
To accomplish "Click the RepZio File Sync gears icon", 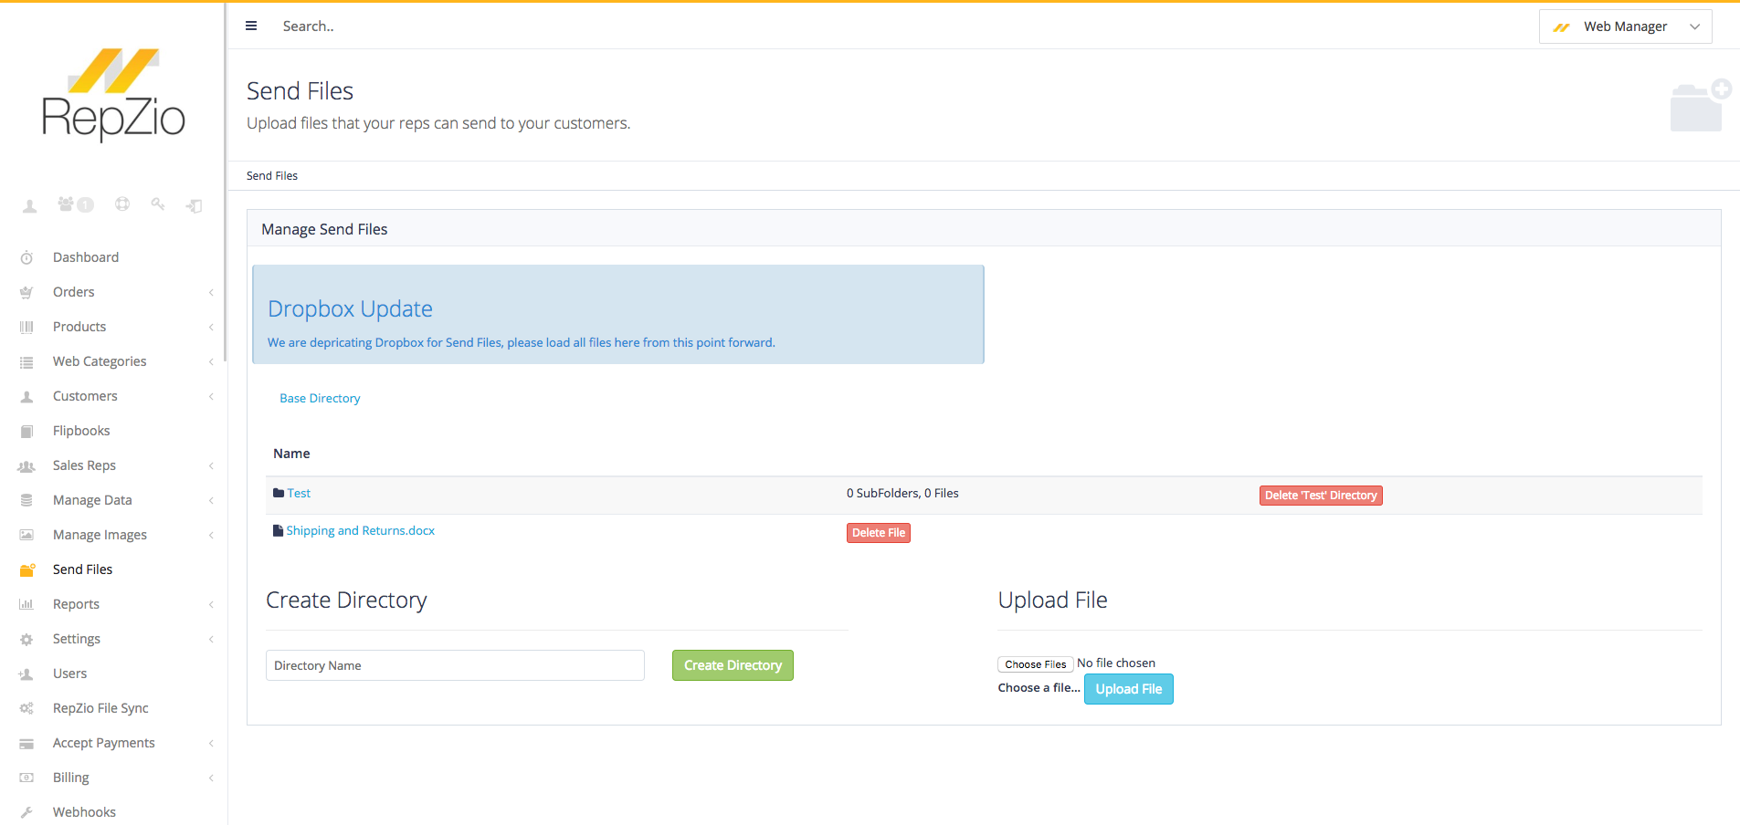I will pyautogui.click(x=26, y=708).
